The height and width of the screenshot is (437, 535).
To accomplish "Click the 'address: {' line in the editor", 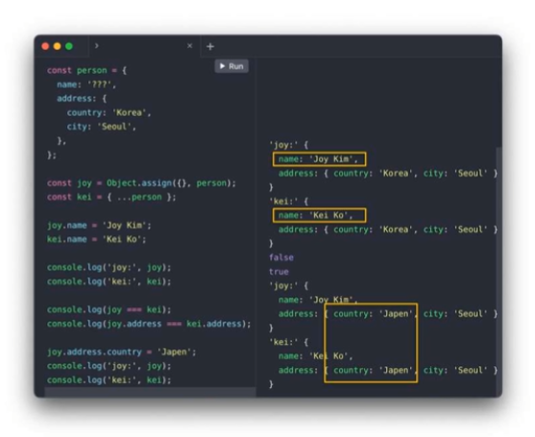I will (82, 99).
